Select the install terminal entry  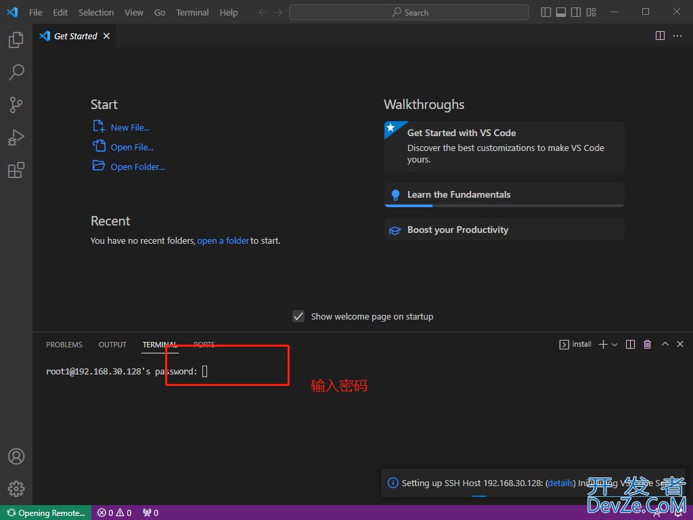[575, 345]
